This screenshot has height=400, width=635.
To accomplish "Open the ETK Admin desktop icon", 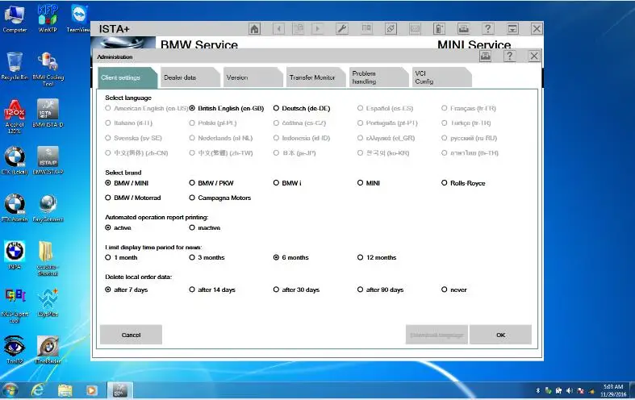I will tap(15, 208).
